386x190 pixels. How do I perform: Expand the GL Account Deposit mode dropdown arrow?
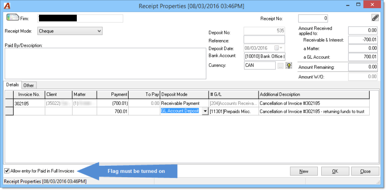[205, 111]
